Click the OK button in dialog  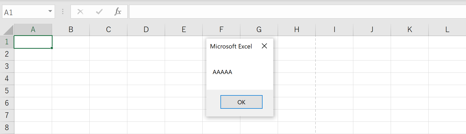(241, 102)
